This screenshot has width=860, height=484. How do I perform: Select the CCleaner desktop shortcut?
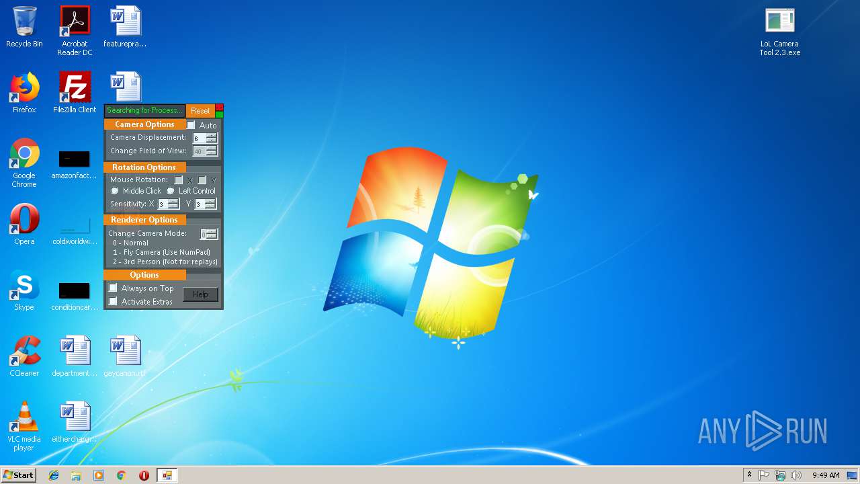coord(24,356)
